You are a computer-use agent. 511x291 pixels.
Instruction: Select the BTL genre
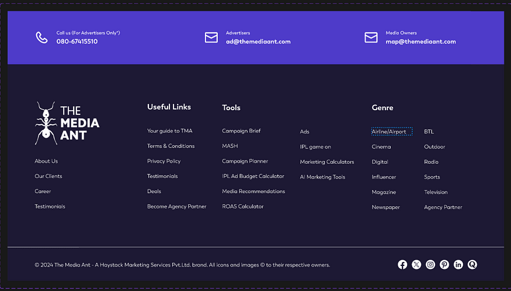click(x=429, y=131)
